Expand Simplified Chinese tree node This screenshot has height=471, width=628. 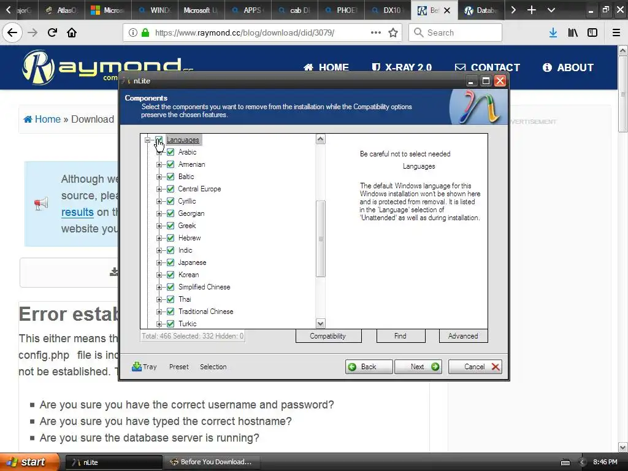click(x=159, y=287)
